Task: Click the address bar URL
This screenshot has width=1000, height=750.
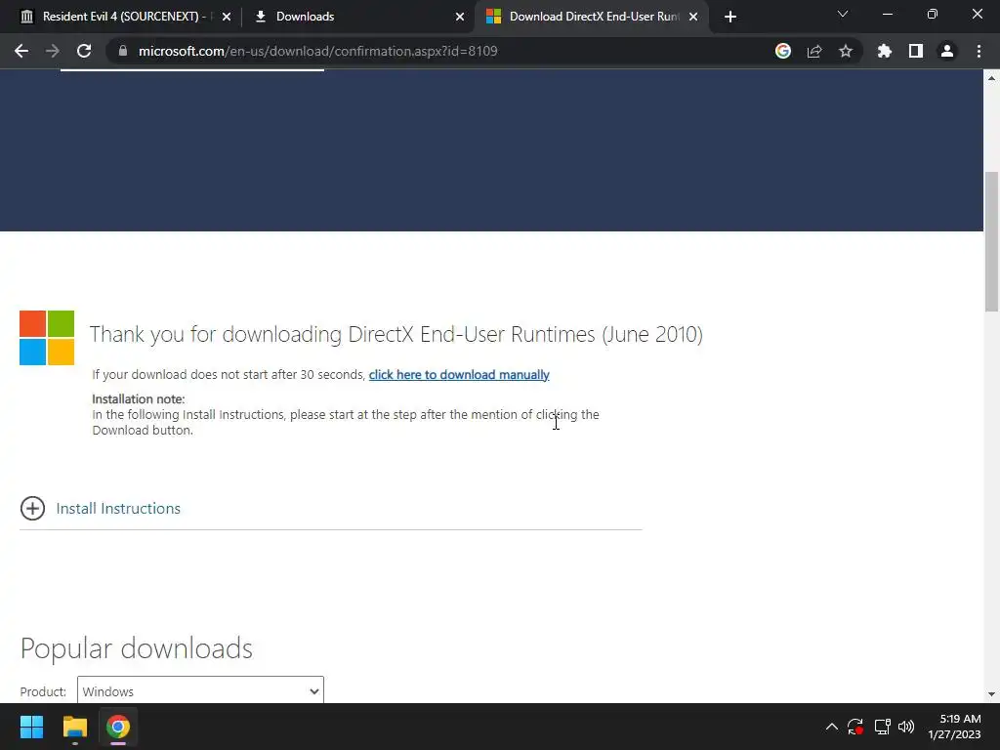Action: (x=317, y=51)
